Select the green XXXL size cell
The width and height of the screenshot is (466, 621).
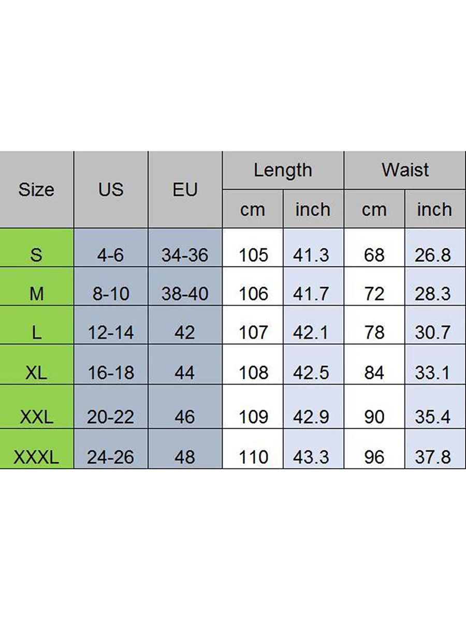[x=36, y=456]
